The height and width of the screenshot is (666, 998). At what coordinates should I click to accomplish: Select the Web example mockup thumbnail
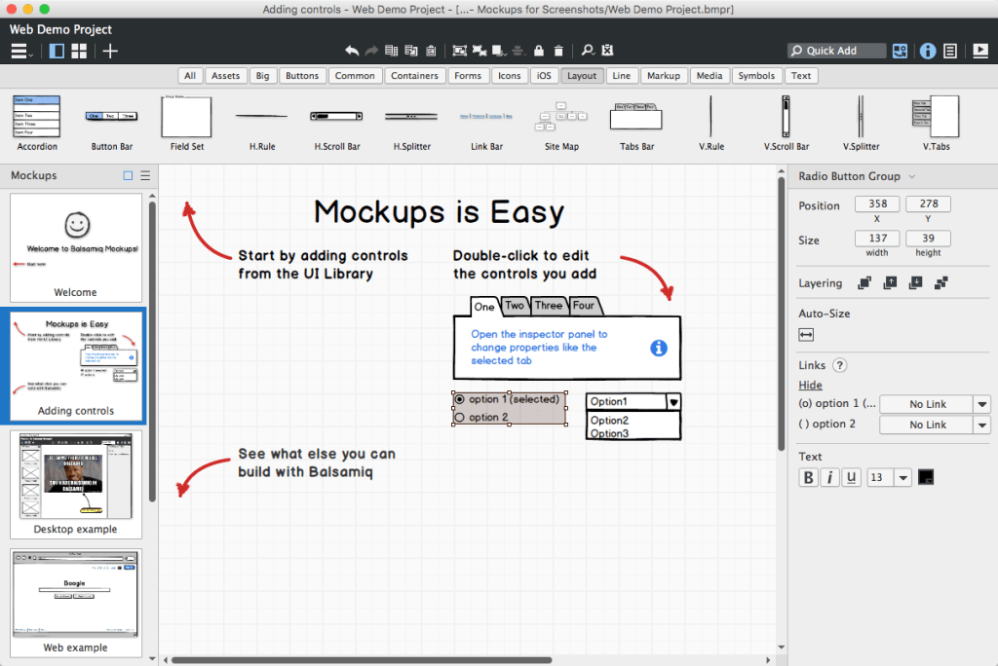click(x=76, y=596)
